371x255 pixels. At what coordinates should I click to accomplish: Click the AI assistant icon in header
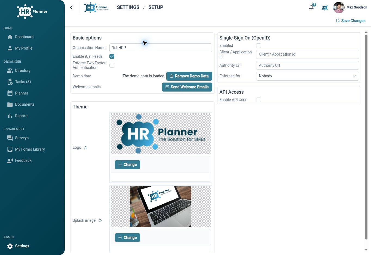(x=324, y=8)
